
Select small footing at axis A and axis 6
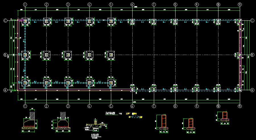pyautogui.click(x=132, y=89)
